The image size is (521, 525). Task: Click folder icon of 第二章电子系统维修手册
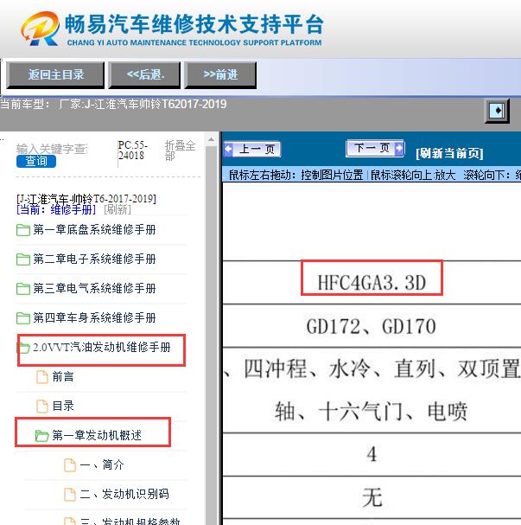click(23, 259)
